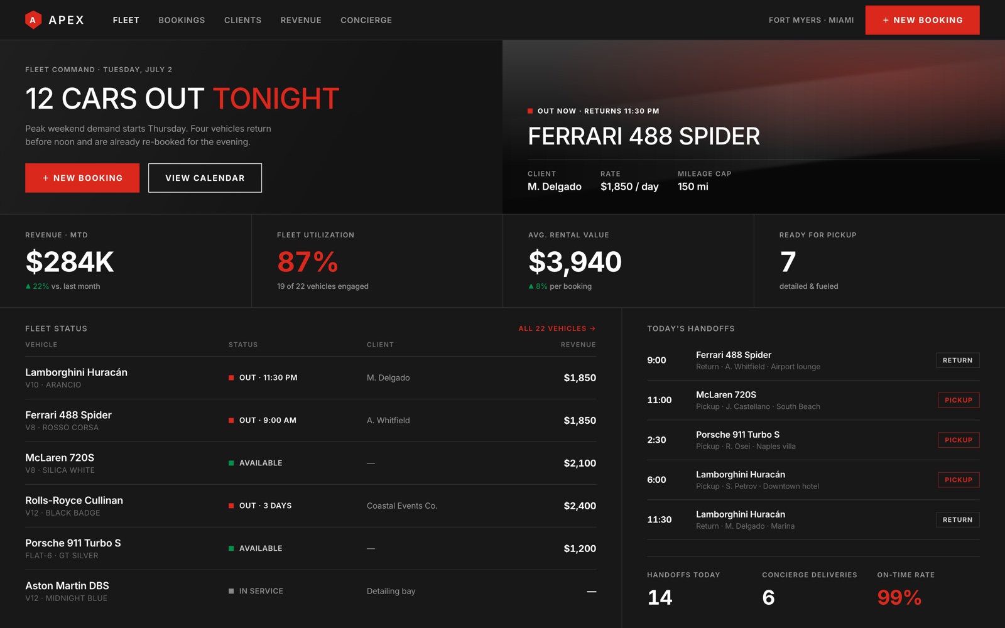Click the $2,100 revenue cell
This screenshot has height=628, width=1005.
pyautogui.click(x=580, y=463)
